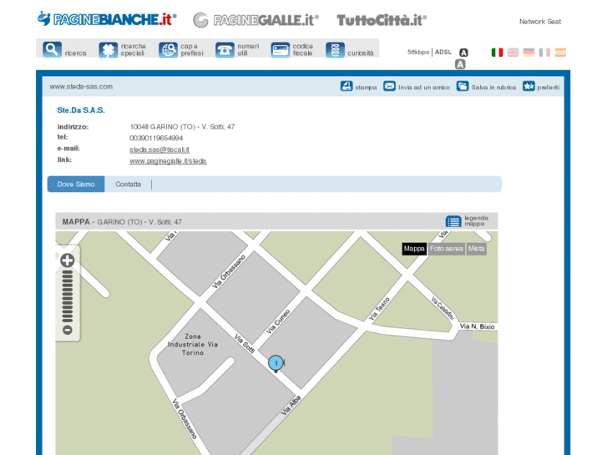
Task: Click the Salva in rubrica folder icon
Action: (x=463, y=86)
